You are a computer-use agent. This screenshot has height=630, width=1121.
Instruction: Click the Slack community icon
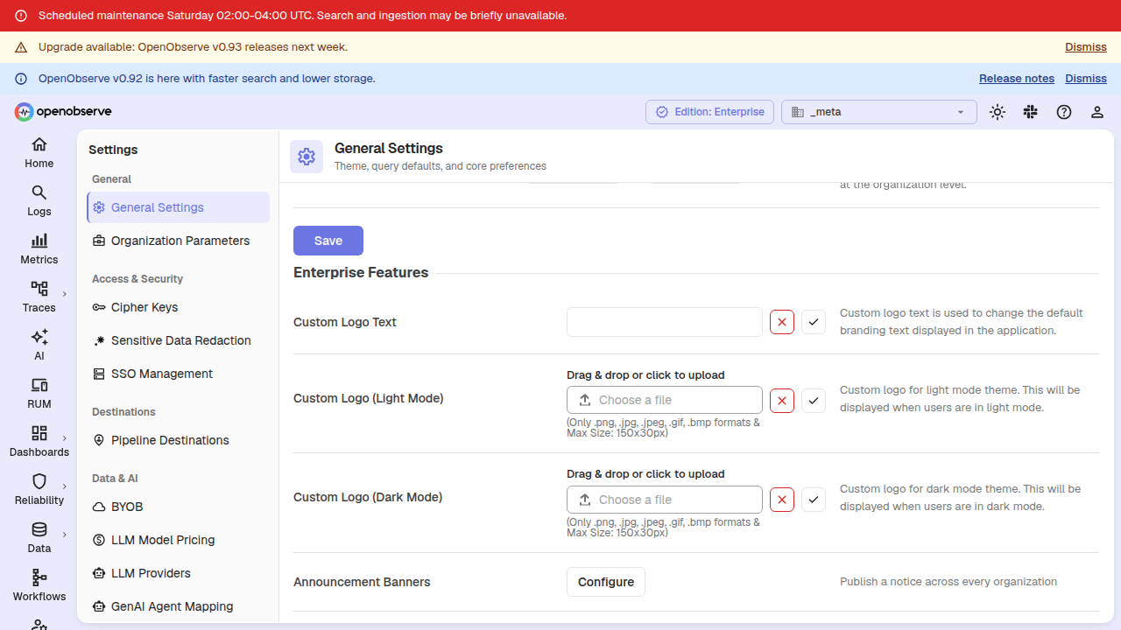[1031, 112]
